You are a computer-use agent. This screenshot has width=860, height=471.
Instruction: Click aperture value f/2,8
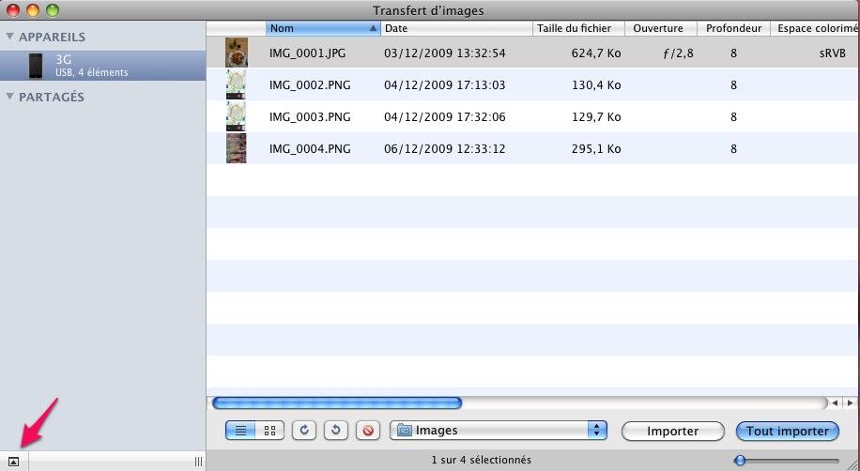point(679,53)
